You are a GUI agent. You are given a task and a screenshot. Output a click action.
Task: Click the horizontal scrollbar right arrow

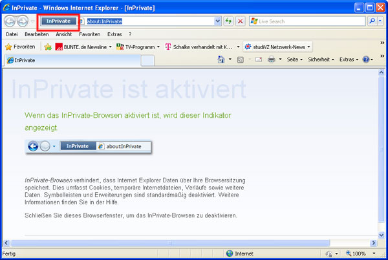373,243
